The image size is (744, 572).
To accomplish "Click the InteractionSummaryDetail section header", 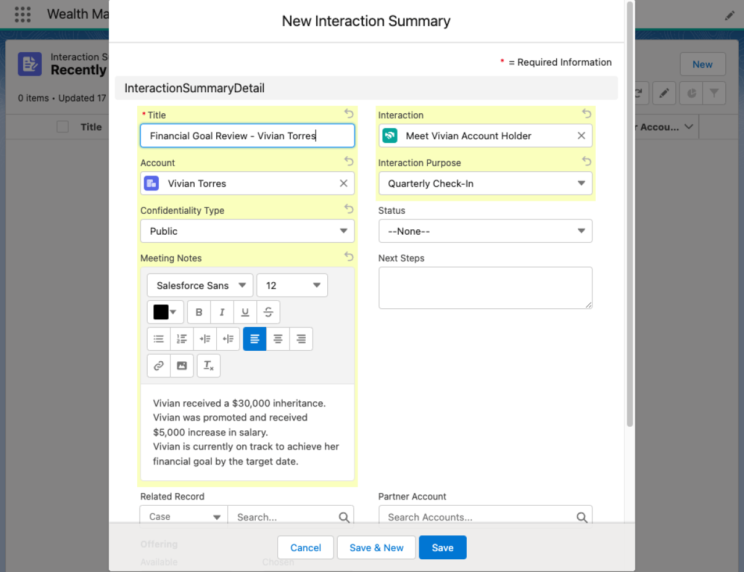I will (366, 88).
